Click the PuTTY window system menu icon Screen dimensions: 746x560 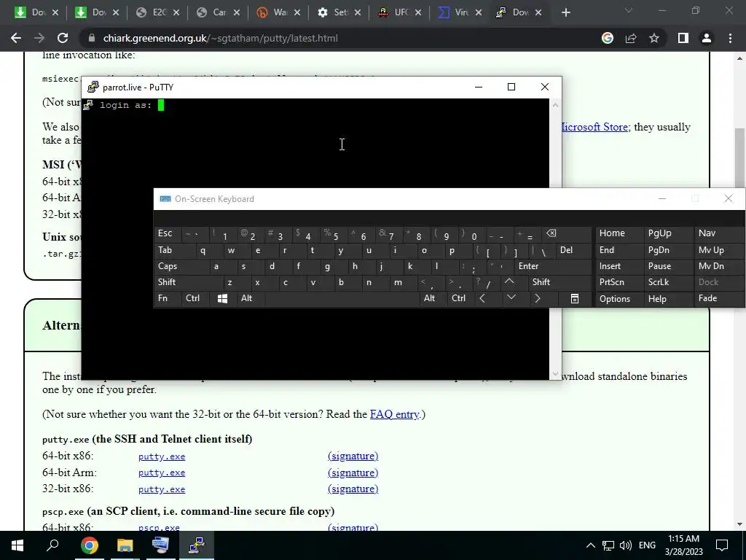[93, 87]
